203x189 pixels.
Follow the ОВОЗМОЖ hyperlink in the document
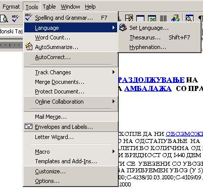point(184,134)
